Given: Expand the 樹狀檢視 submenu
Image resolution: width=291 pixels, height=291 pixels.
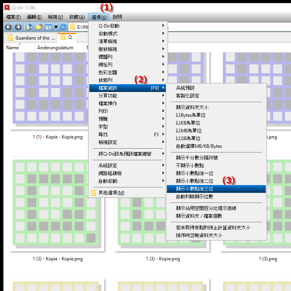Looking at the screenshot, I should coord(128,49).
